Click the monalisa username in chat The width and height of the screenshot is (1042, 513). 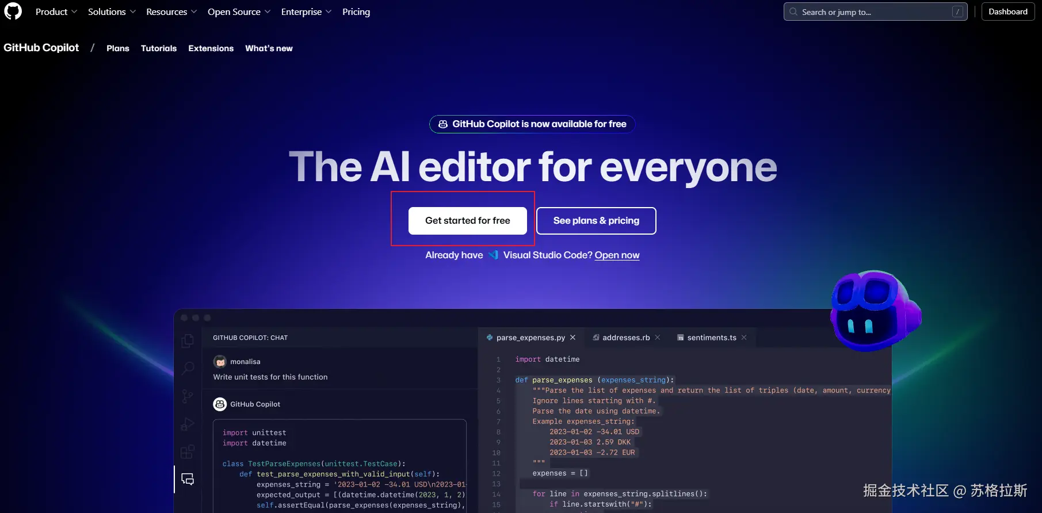[245, 362]
